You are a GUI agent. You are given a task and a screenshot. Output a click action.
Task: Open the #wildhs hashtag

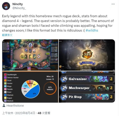pyautogui.click(x=92, y=30)
